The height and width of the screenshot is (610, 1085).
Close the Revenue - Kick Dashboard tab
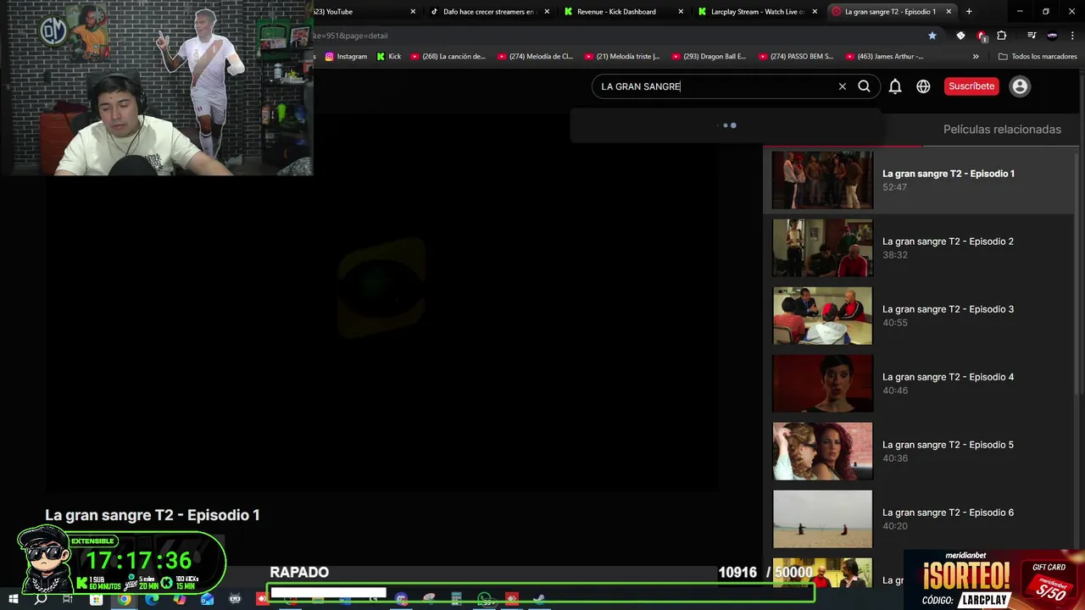point(681,12)
